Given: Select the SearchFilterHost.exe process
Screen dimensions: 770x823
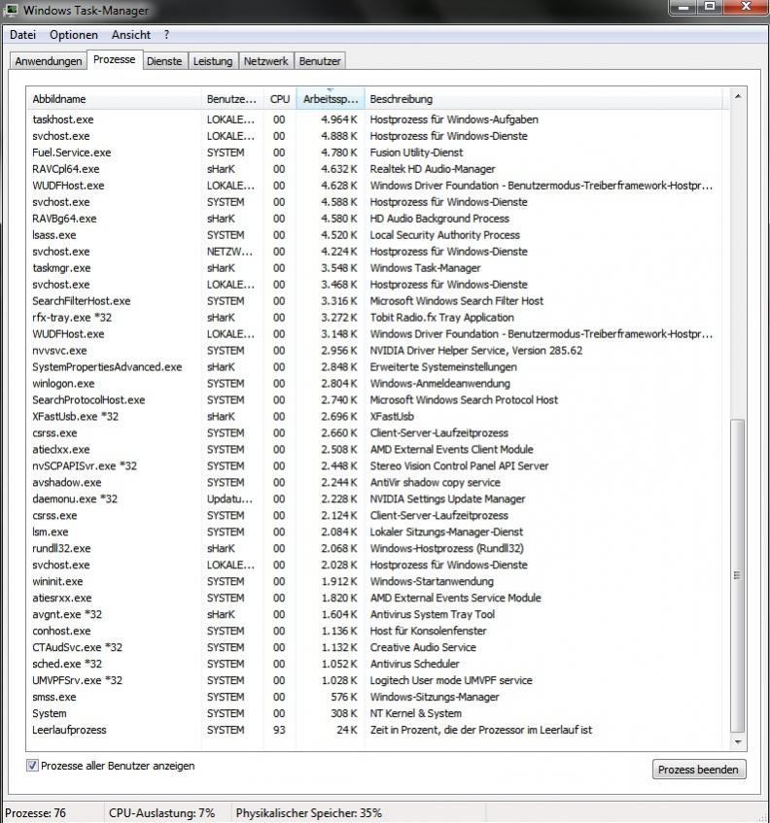Looking at the screenshot, I should [376, 301].
